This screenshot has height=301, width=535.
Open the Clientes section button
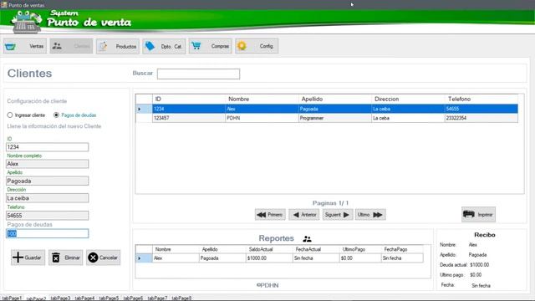(x=71, y=46)
